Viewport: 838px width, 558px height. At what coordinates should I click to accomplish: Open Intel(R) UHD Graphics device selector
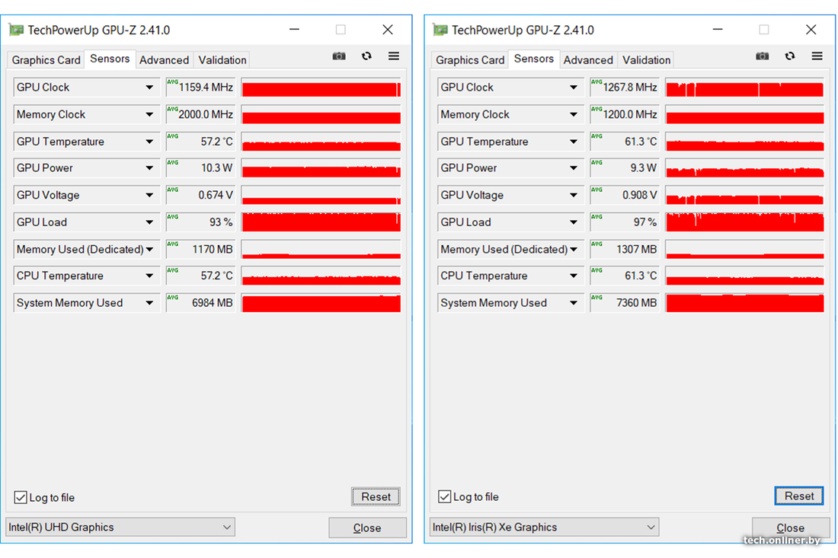pos(120,528)
